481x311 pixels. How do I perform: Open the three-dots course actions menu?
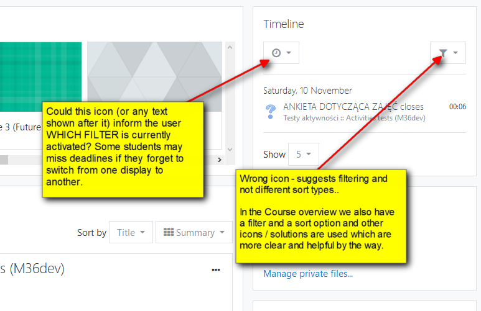coord(216,269)
